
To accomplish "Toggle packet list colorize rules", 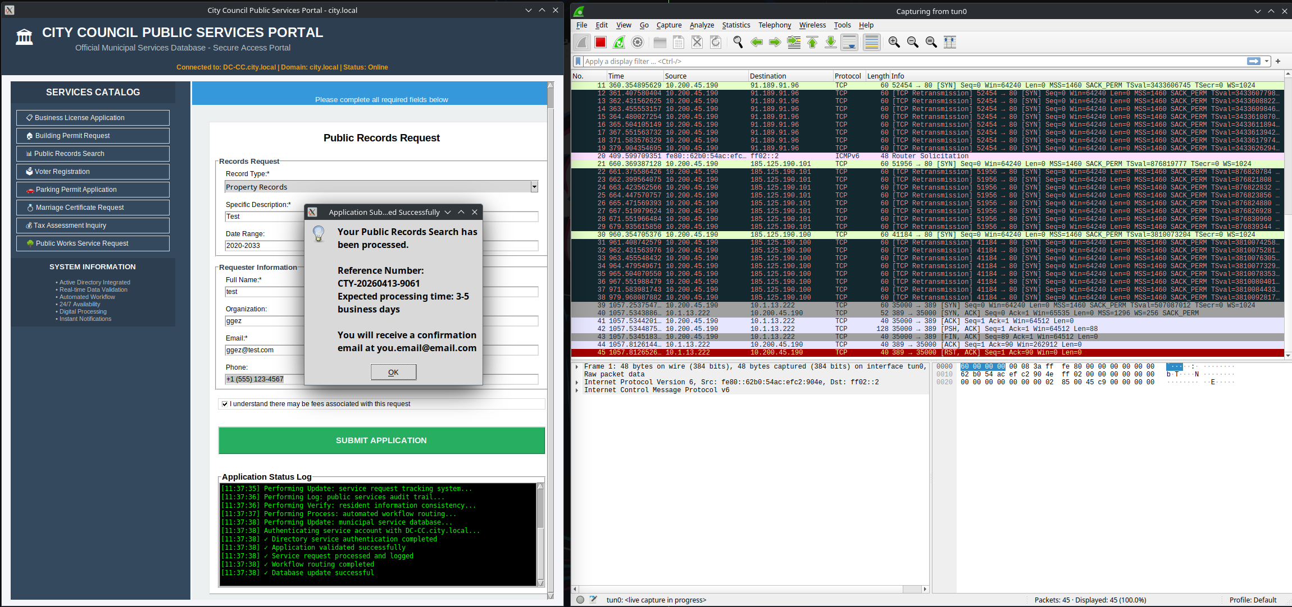I will (872, 42).
